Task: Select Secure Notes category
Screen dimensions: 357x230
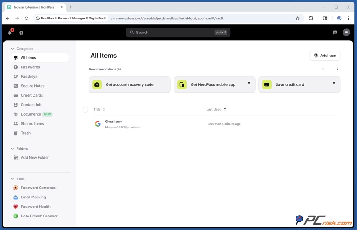Action: [33, 86]
